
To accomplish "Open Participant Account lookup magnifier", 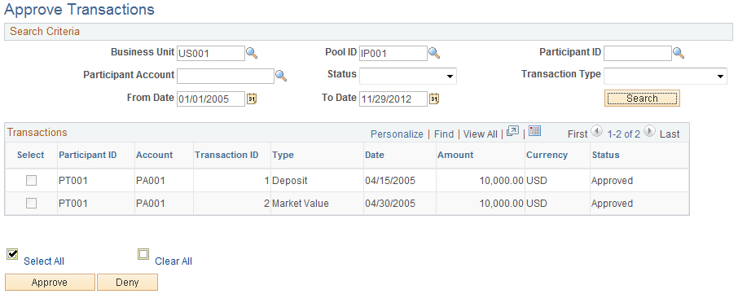I will (281, 76).
